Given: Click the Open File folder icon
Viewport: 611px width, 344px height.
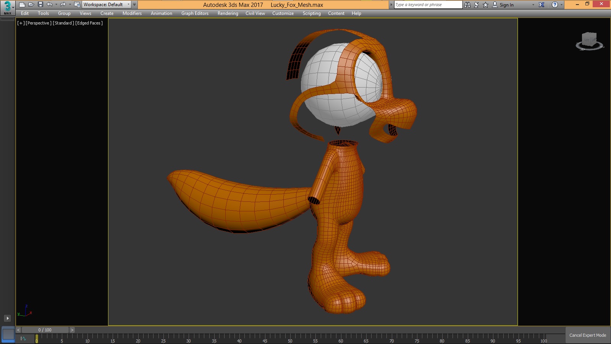Looking at the screenshot, I should point(31,5).
